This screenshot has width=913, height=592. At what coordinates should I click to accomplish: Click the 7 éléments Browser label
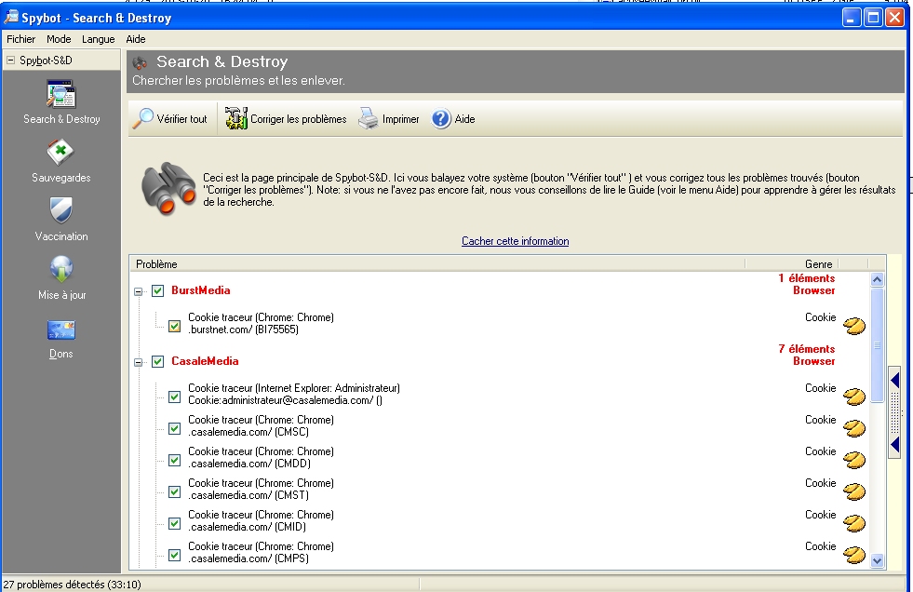807,355
